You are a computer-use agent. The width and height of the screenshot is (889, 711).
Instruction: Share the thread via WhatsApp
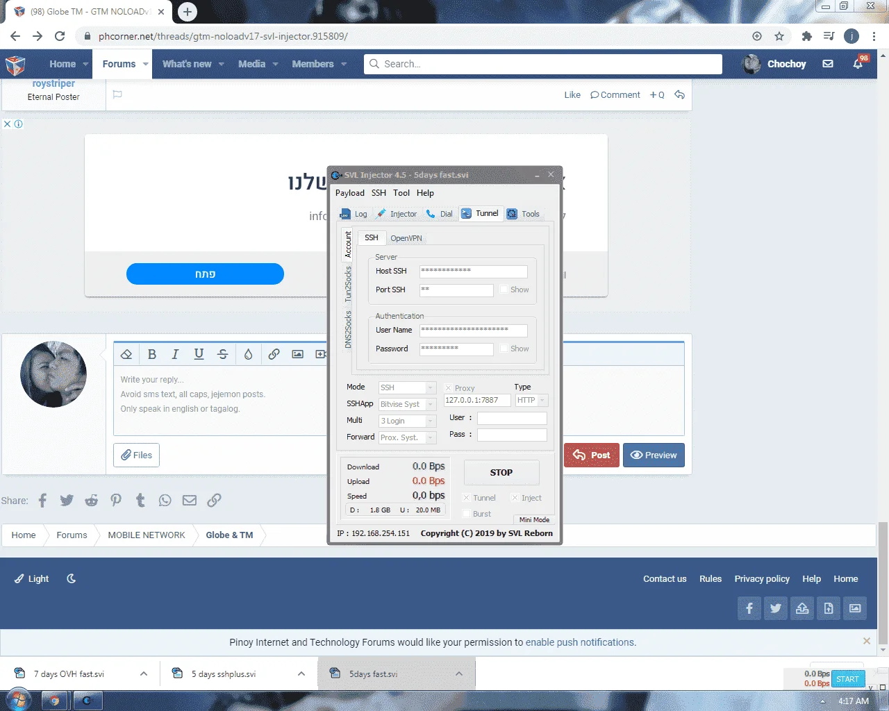click(165, 500)
